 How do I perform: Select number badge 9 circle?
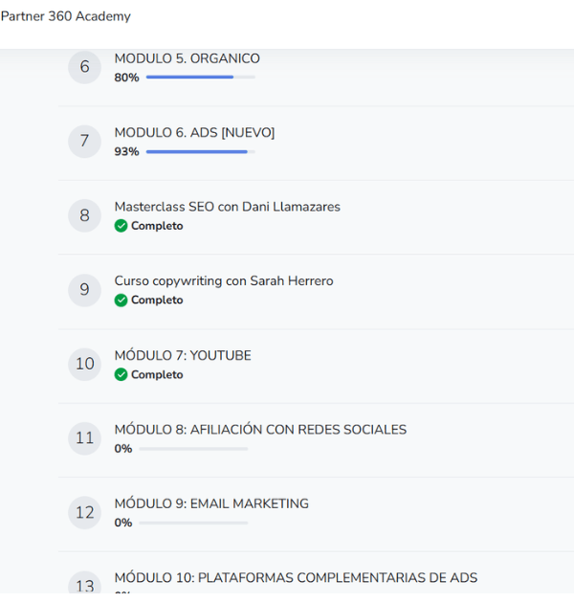click(x=84, y=290)
